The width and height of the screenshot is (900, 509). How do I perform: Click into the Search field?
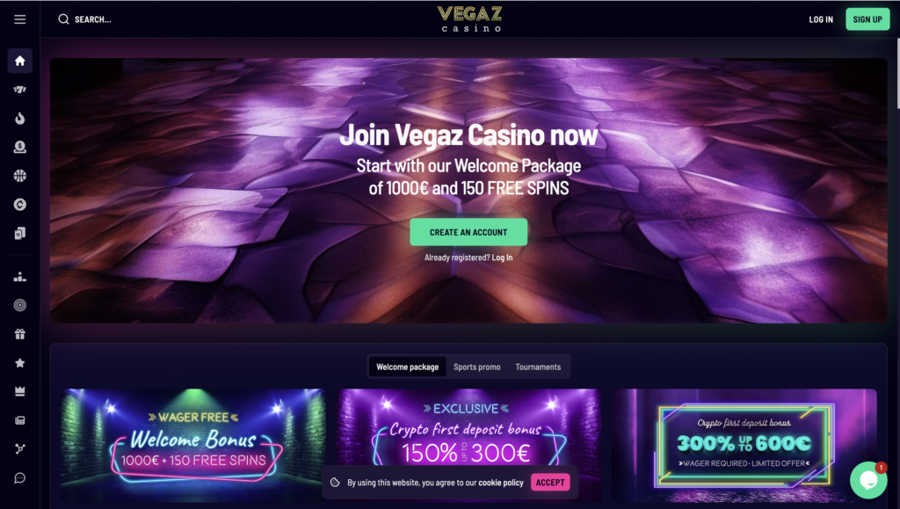(85, 19)
